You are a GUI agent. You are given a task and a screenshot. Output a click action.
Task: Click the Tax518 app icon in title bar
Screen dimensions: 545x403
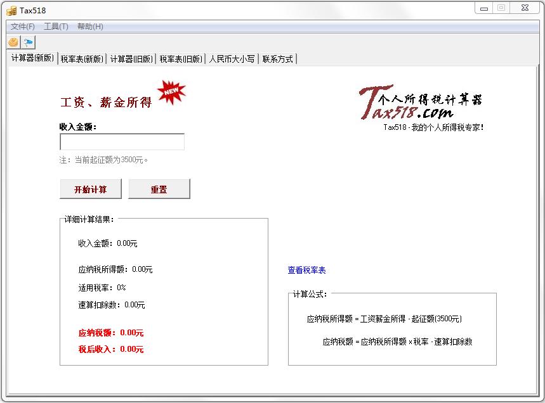[11, 11]
